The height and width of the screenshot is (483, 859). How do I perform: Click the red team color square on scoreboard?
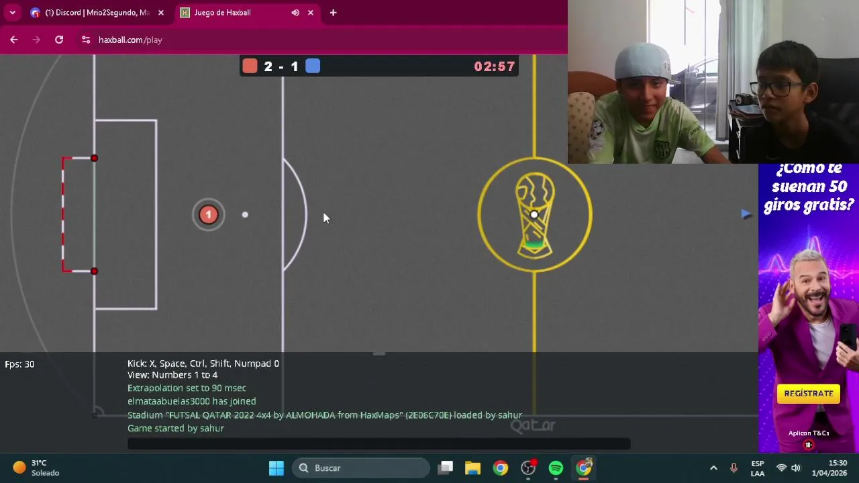250,66
